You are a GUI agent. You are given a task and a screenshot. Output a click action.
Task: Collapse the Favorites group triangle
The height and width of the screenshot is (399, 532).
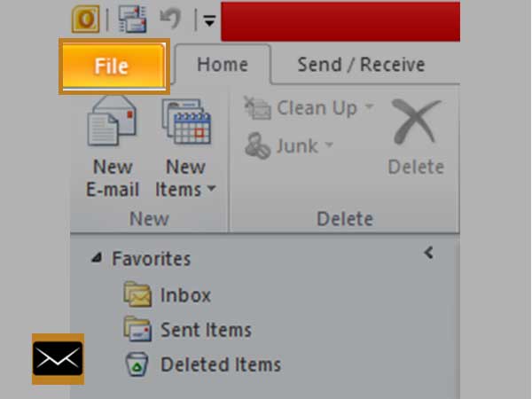click(x=97, y=258)
